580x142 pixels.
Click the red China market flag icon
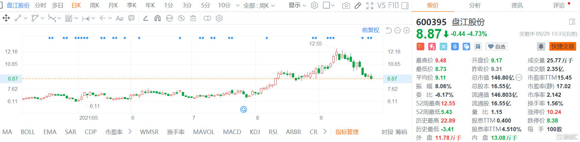click(420, 46)
